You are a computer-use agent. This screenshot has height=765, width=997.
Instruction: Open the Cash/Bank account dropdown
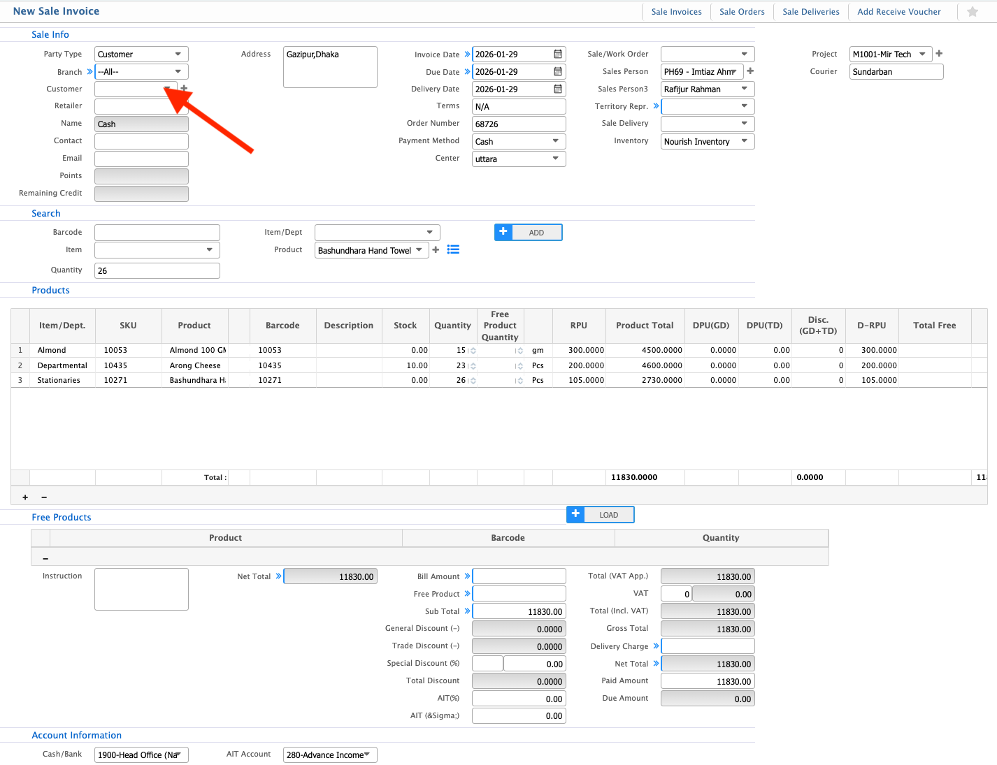pyautogui.click(x=178, y=755)
